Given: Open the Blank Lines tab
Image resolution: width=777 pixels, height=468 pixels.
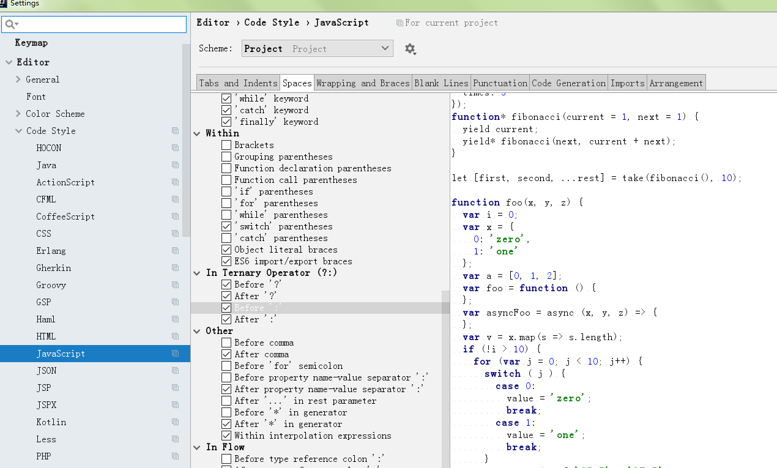Looking at the screenshot, I should pyautogui.click(x=441, y=83).
